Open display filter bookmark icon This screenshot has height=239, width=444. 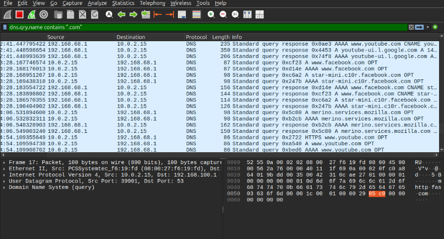[x=5, y=27]
